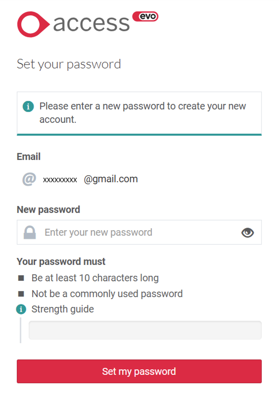Click the 'Be at least 10 characters long' text

tap(95, 278)
